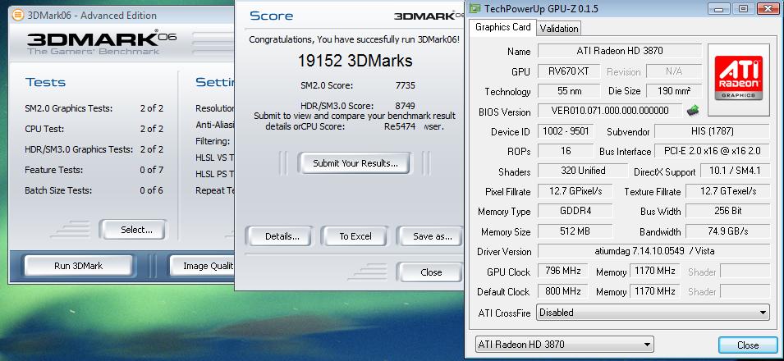Click the Bandwidth value 74.9 GB/s

(x=727, y=231)
